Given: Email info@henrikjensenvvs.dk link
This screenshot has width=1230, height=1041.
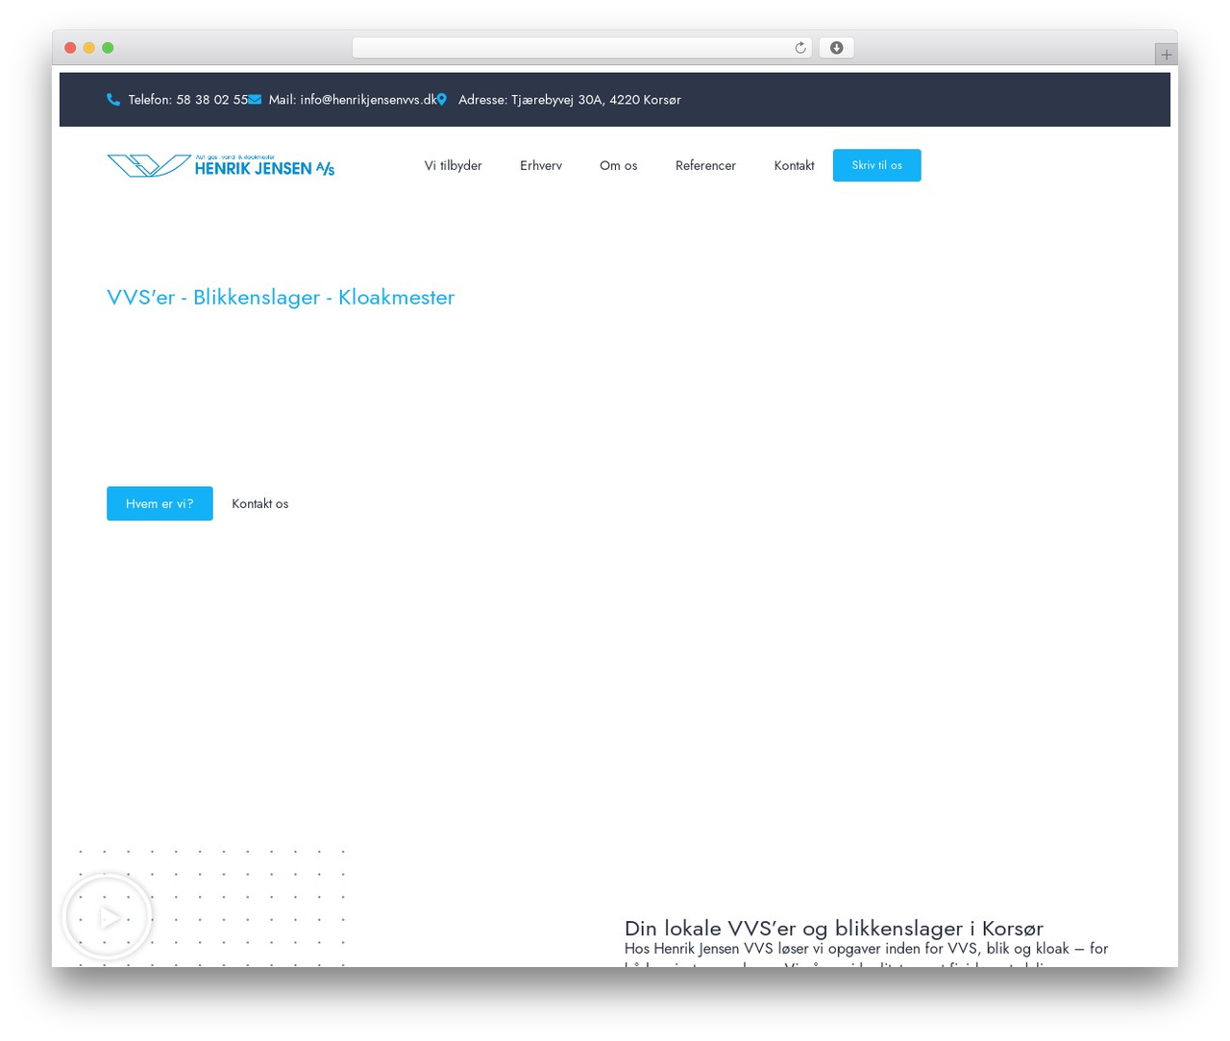Looking at the screenshot, I should 353,99.
